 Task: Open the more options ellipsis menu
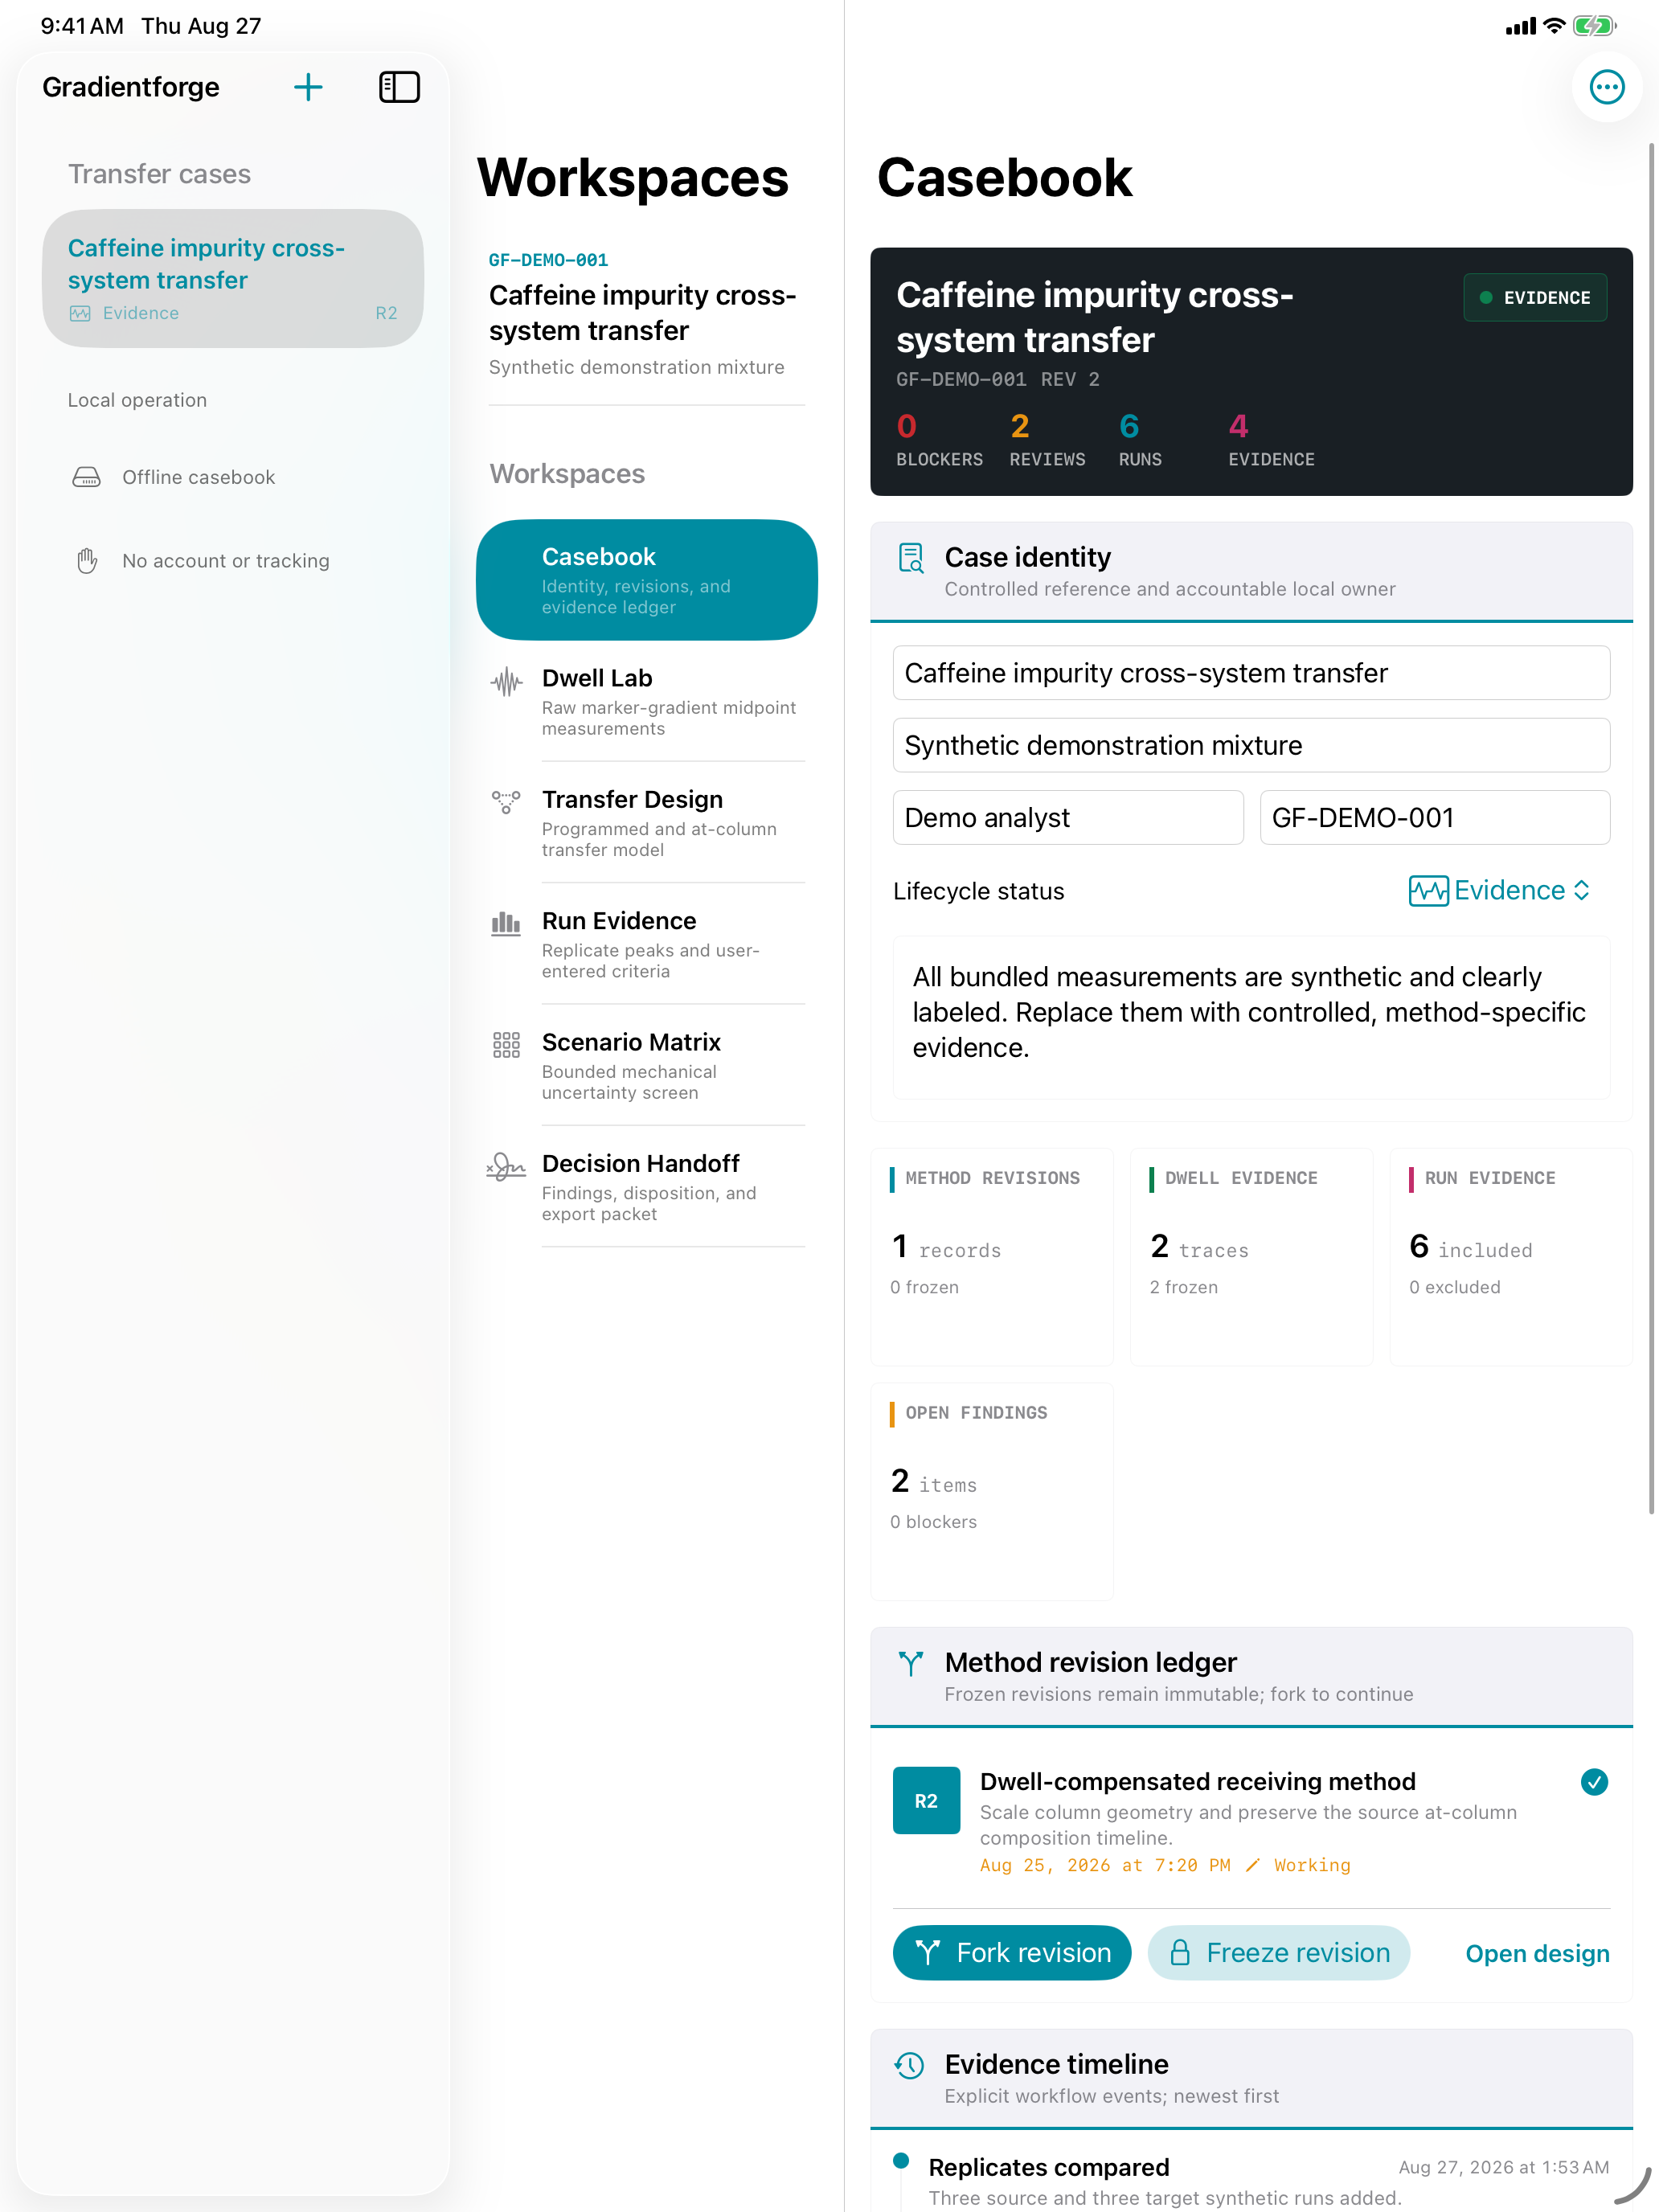click(1606, 87)
